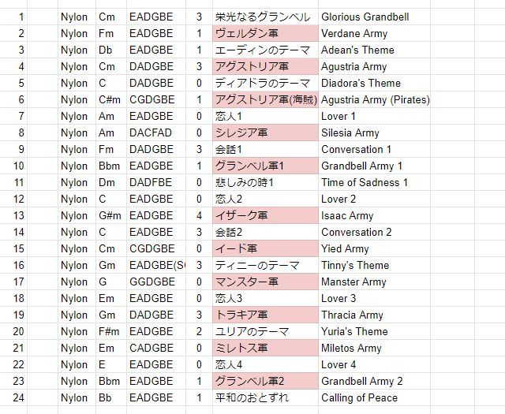
Task: Click the pink 'シレジア軍' cell
Action: pyautogui.click(x=265, y=132)
